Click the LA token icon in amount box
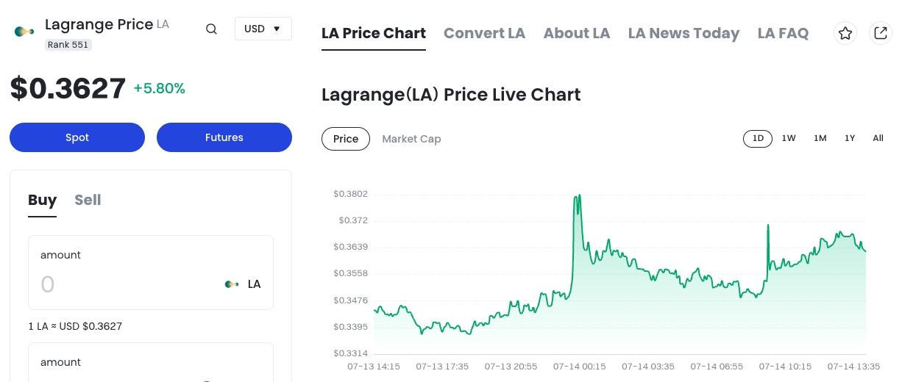The height and width of the screenshot is (382, 902). [232, 284]
